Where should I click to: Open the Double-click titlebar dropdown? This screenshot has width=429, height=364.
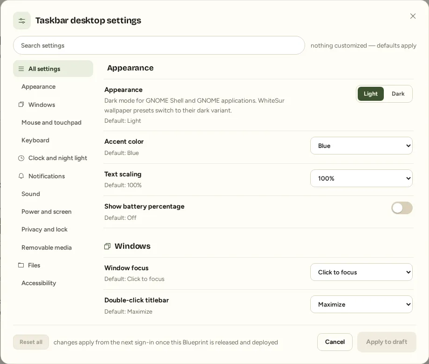tap(361, 304)
